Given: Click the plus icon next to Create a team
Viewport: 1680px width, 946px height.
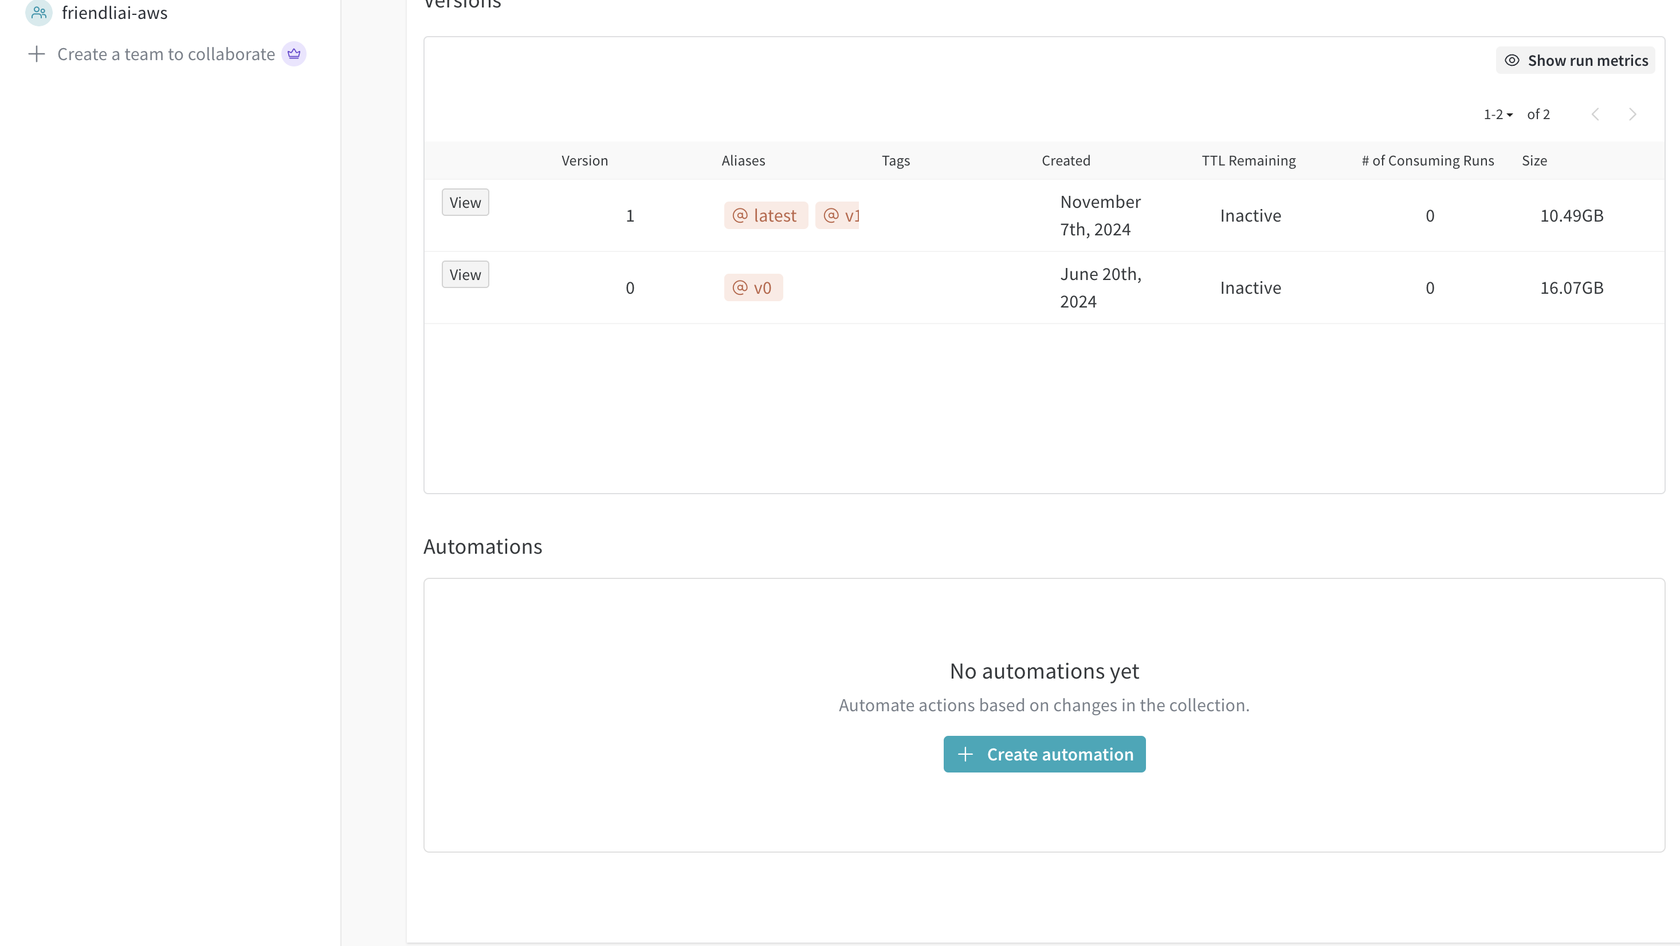Looking at the screenshot, I should pyautogui.click(x=37, y=54).
